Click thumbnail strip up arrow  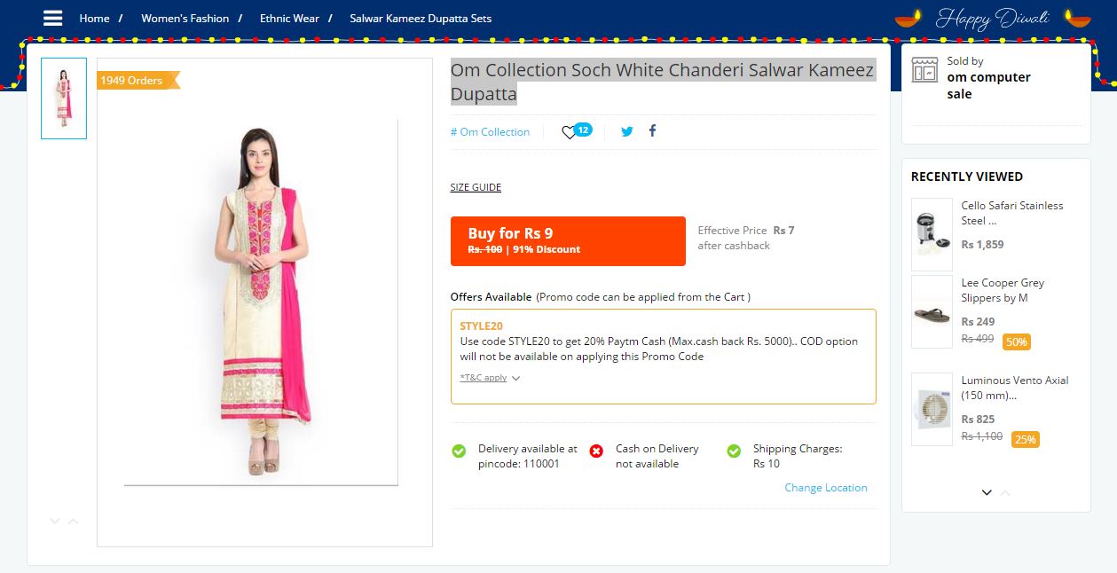pos(73,521)
